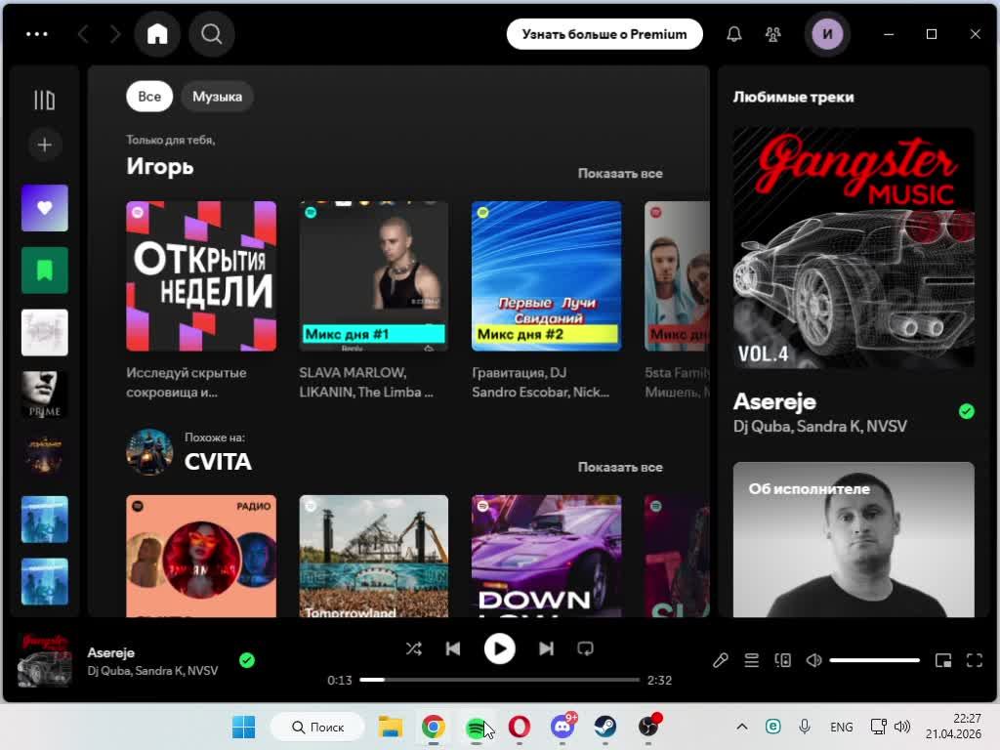Toggle repeat mode
Image resolution: width=1000 pixels, height=750 pixels.
click(x=586, y=648)
